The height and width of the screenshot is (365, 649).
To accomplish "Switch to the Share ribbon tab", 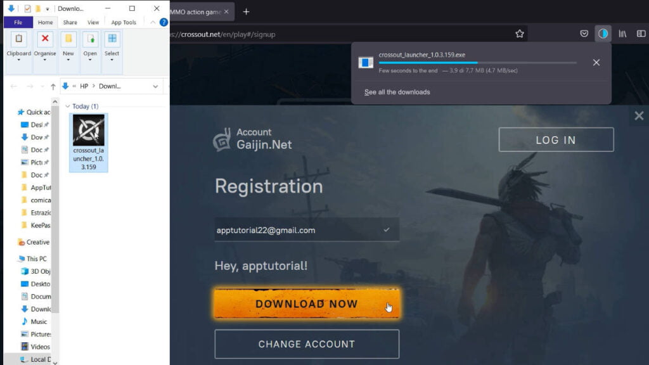I will (70, 22).
